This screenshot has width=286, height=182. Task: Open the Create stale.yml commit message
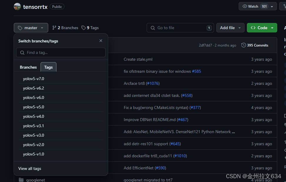138,59
